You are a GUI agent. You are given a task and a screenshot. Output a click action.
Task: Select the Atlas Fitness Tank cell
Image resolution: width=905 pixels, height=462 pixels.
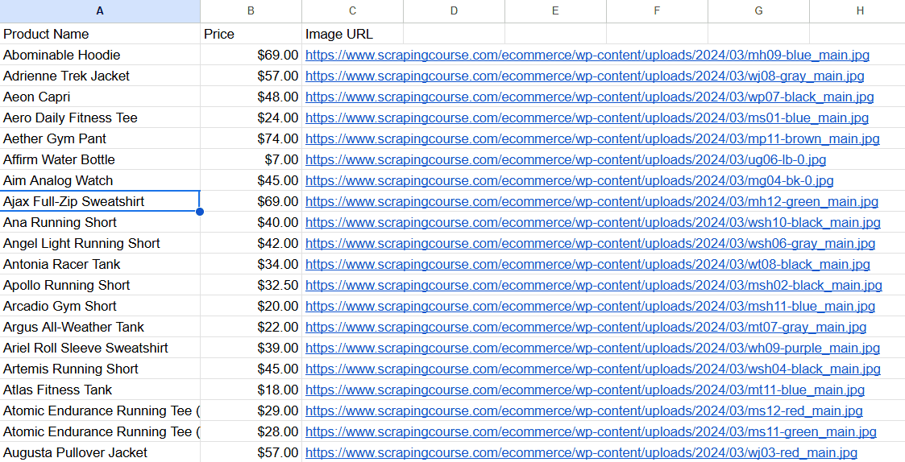(100, 390)
